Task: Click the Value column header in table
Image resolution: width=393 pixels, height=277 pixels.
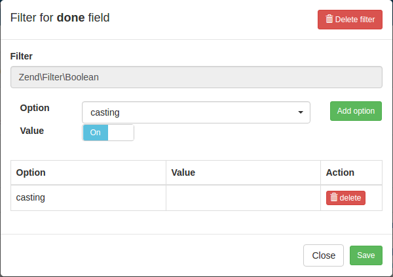Action: [183, 172]
